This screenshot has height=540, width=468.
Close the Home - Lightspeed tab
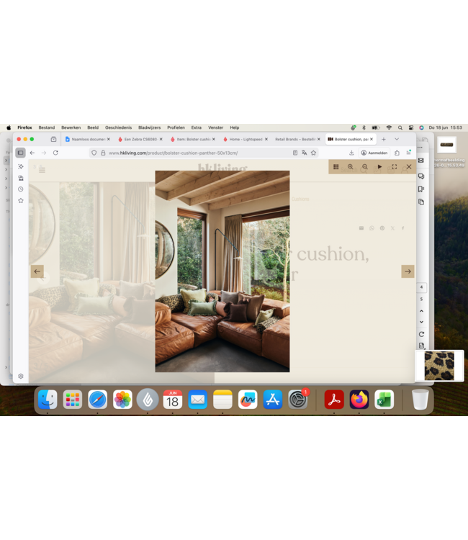tap(266, 139)
